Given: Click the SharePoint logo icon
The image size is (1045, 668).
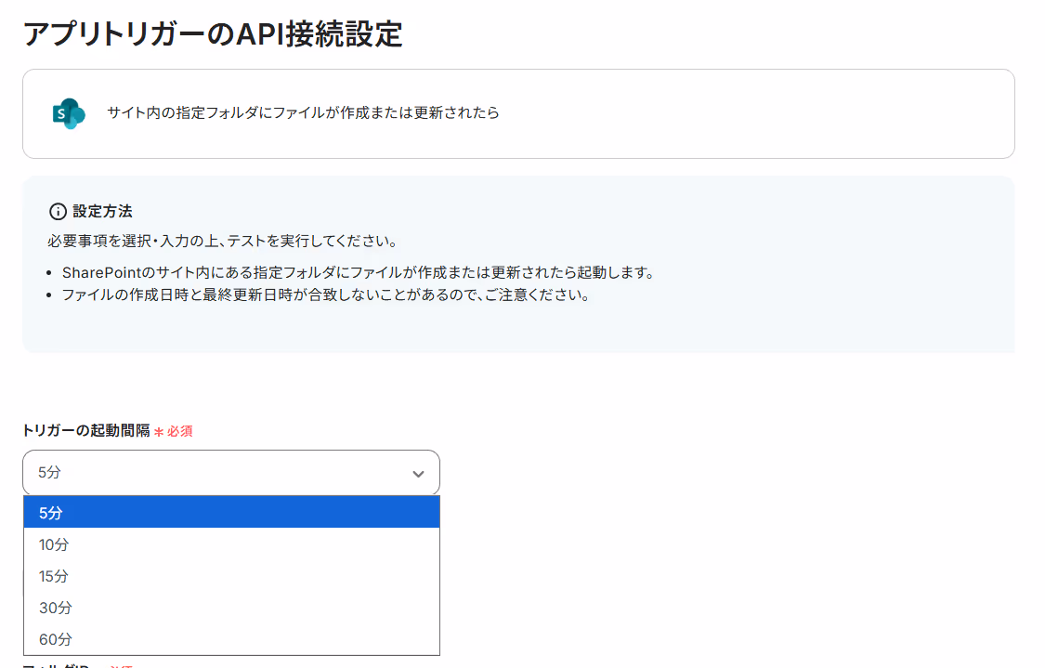Looking at the screenshot, I should (x=69, y=113).
